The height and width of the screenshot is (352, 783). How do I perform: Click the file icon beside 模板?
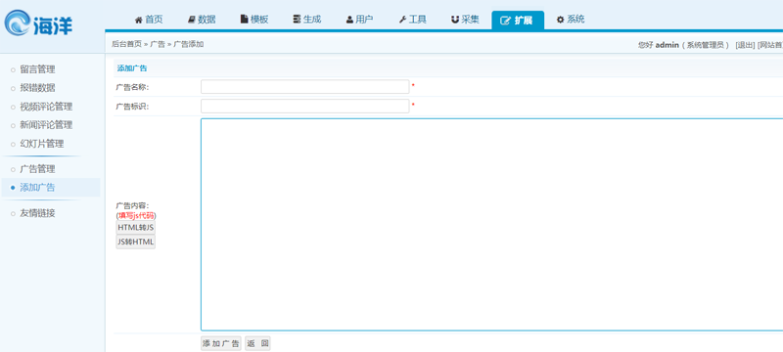click(244, 20)
